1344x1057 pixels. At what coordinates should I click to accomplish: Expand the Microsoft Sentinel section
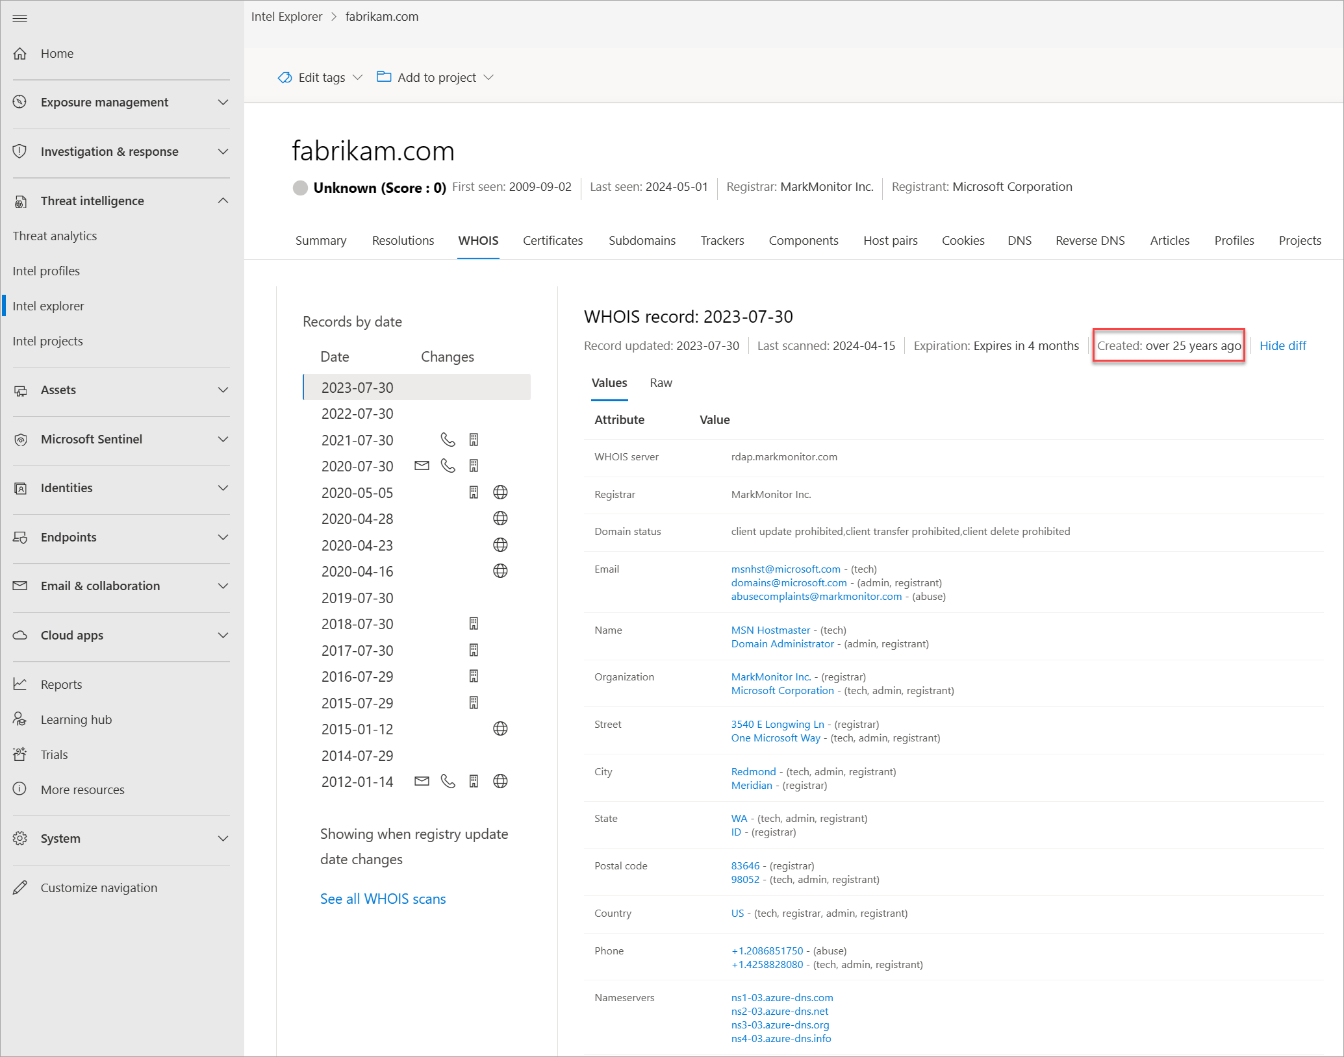tap(223, 439)
